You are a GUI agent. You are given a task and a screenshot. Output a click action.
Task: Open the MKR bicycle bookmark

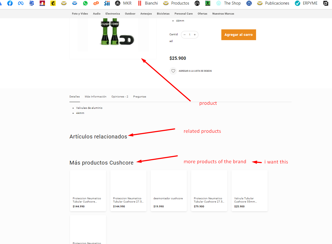click(x=123, y=3)
